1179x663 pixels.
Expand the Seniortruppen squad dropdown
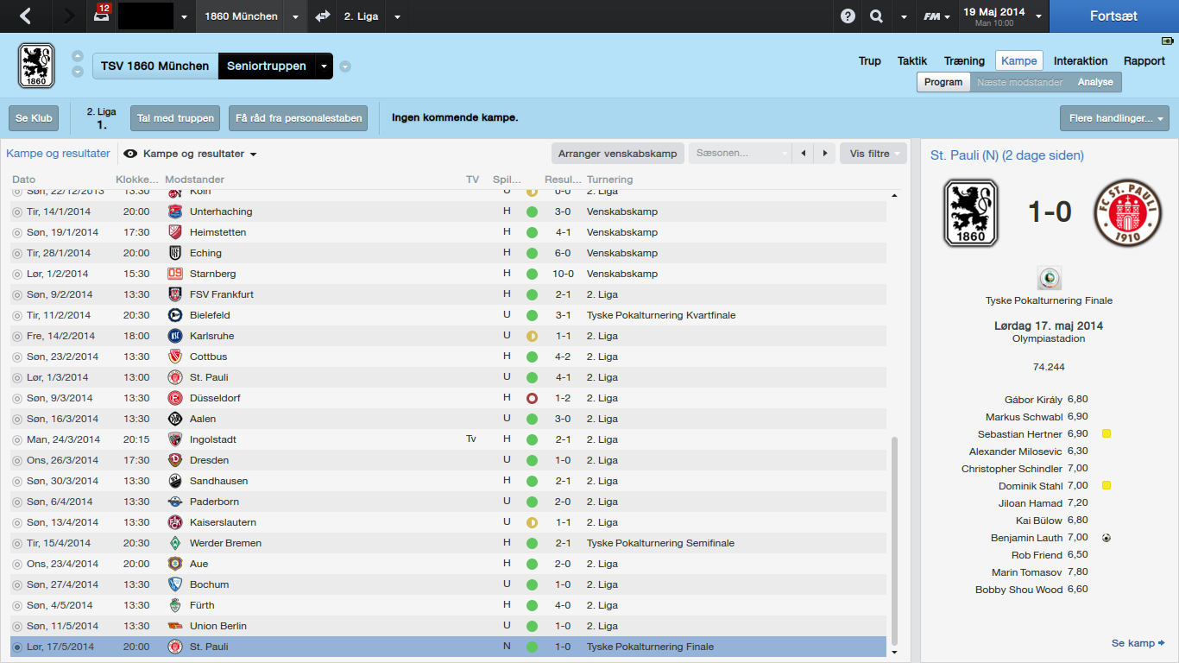coord(324,66)
